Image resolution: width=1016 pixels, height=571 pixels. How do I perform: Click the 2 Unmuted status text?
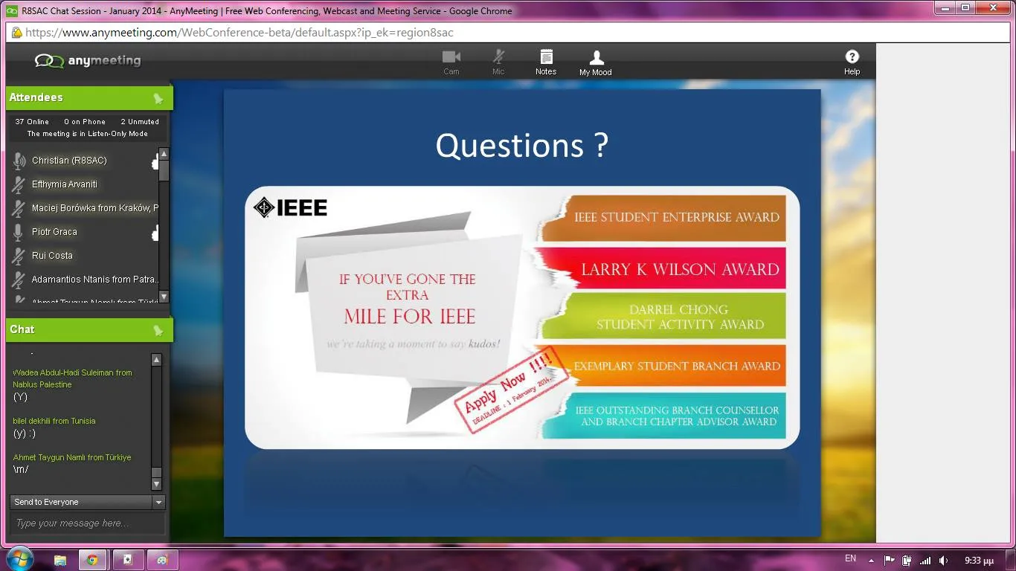tap(140, 122)
